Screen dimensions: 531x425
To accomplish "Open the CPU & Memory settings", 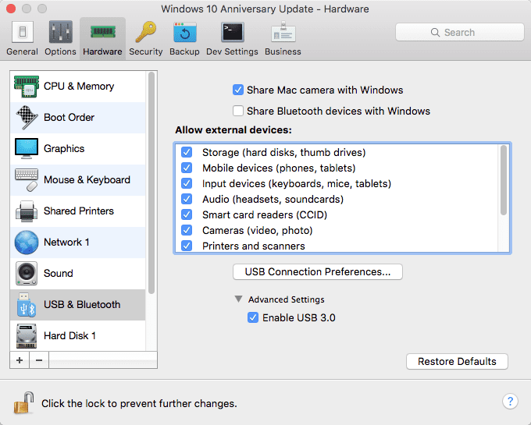I will pos(78,87).
